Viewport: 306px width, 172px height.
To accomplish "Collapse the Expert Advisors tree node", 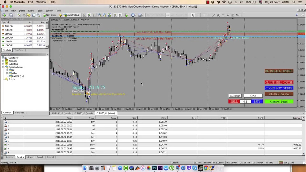I will click(3, 67).
